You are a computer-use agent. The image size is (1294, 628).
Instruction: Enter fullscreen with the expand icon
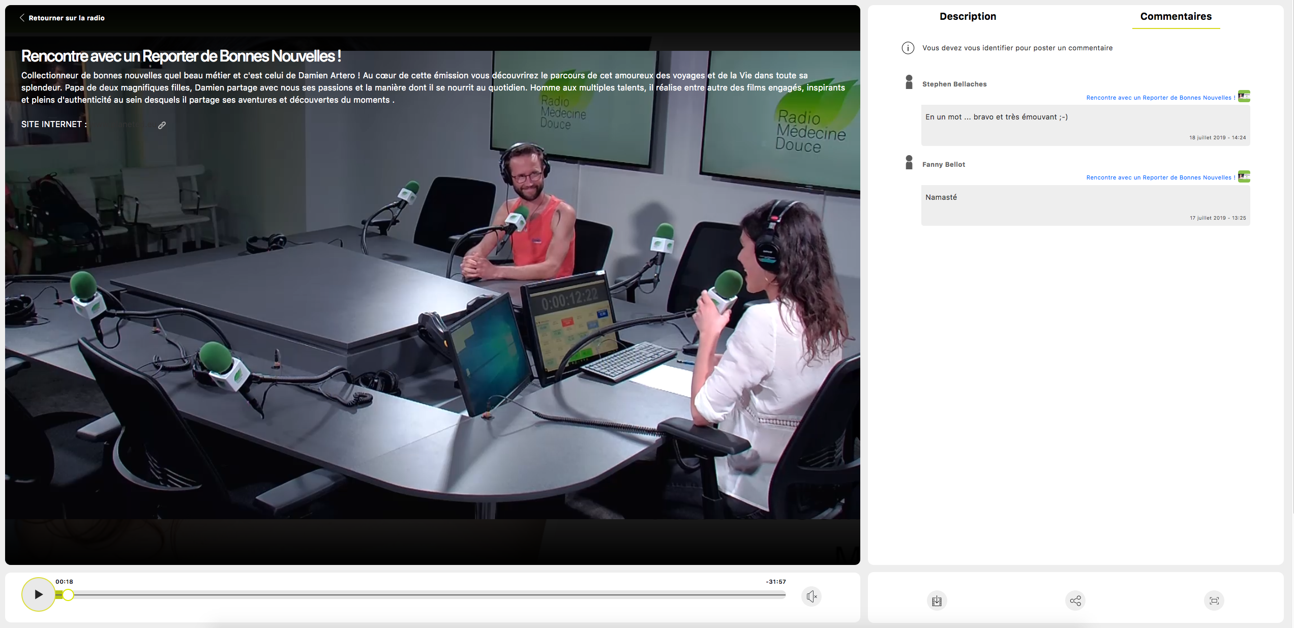pyautogui.click(x=1214, y=601)
